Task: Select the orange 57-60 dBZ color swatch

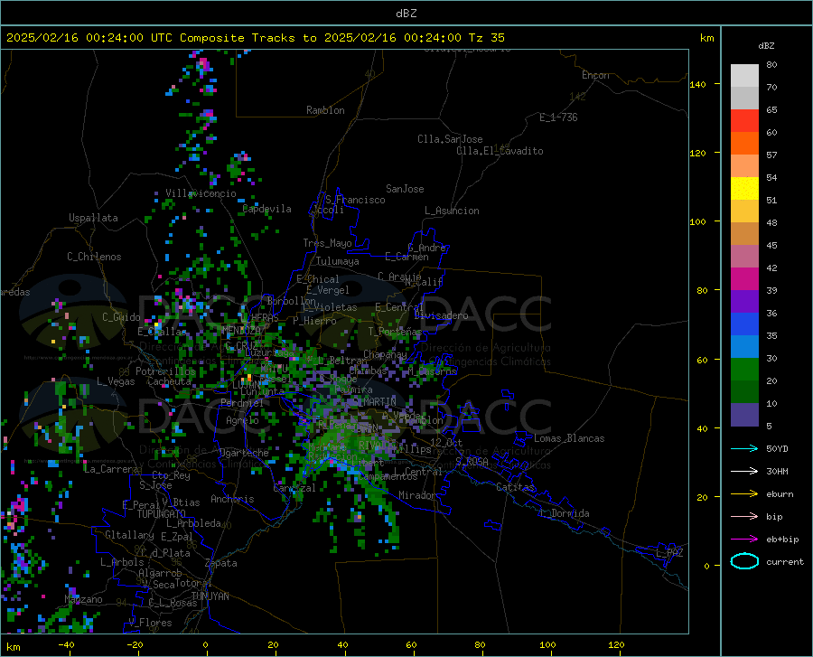Action: point(744,144)
